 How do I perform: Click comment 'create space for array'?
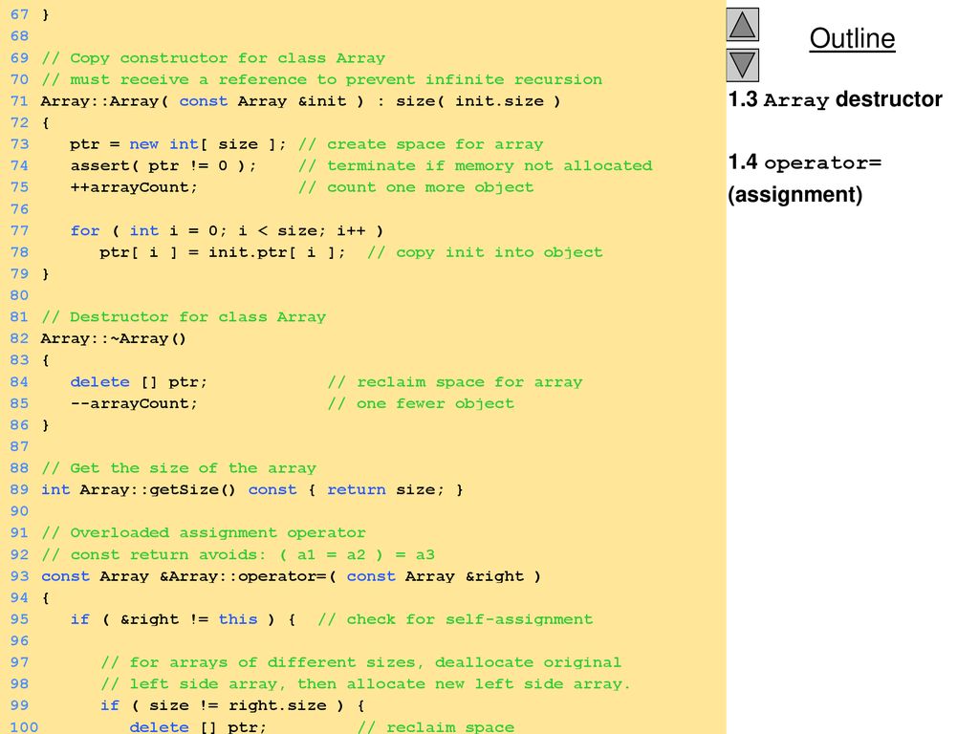(421, 144)
